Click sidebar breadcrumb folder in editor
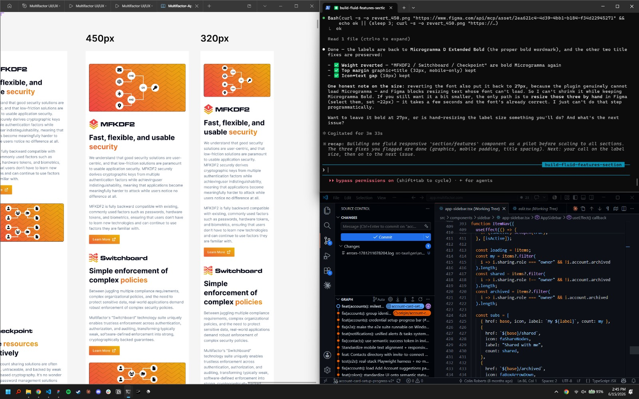Viewport: 639px width, 399px height. (x=484, y=218)
